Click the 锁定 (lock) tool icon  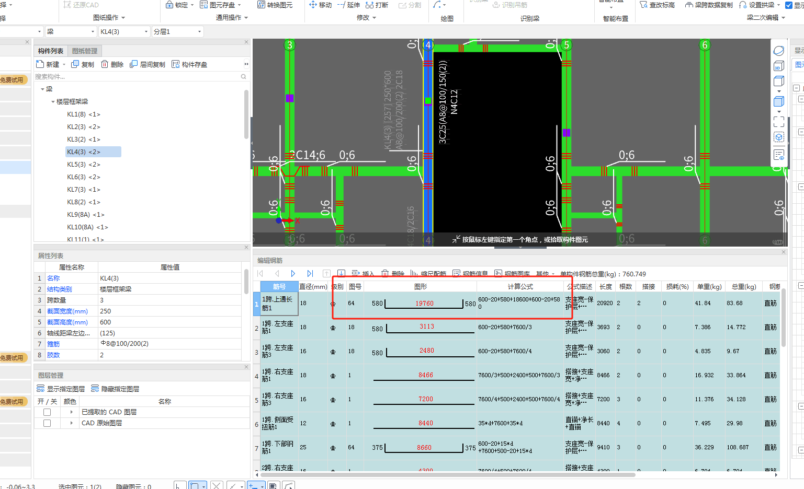(x=169, y=5)
